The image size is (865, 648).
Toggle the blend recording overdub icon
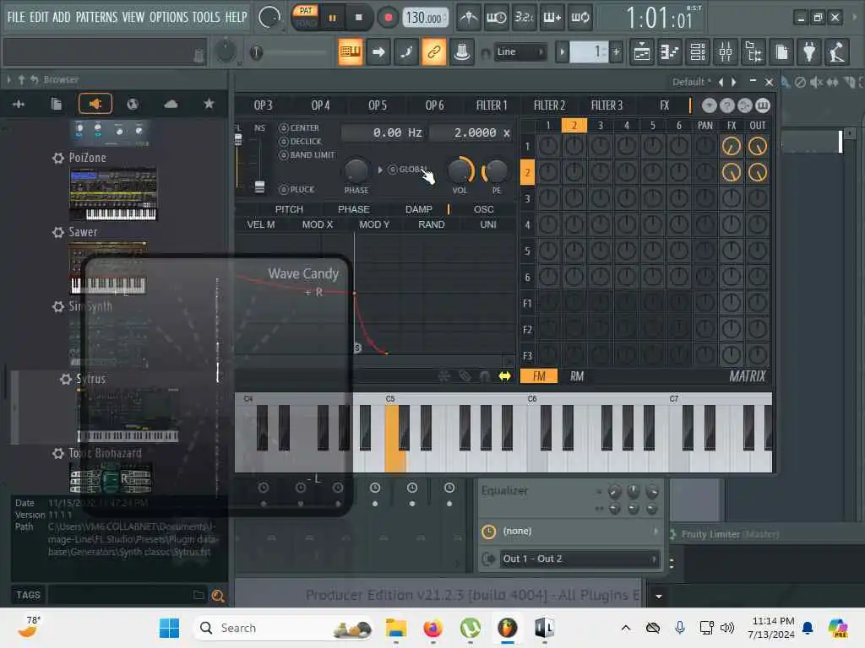(x=552, y=18)
